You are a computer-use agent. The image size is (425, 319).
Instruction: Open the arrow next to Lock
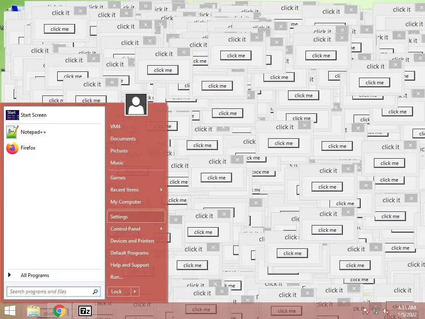click(135, 292)
